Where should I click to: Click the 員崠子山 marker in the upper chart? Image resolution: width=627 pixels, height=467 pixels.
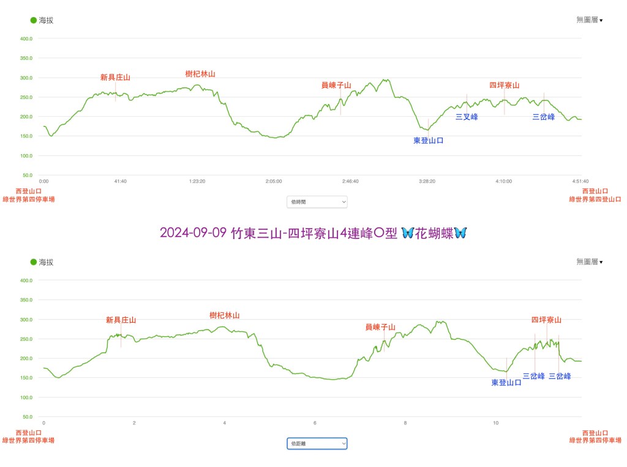click(336, 86)
